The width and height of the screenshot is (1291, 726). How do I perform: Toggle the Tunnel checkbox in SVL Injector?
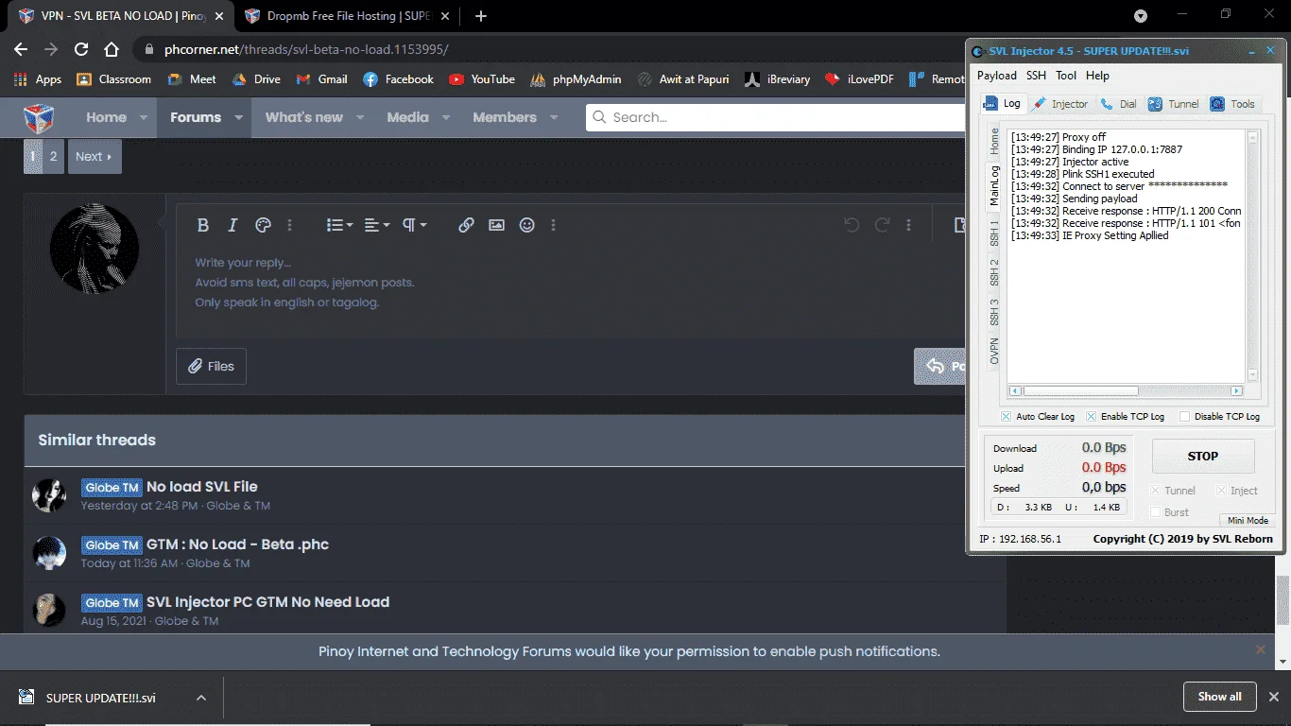[x=1155, y=491]
